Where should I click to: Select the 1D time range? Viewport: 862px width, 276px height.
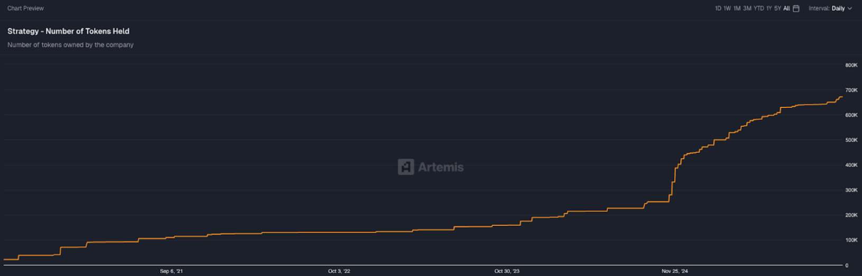[x=718, y=8]
